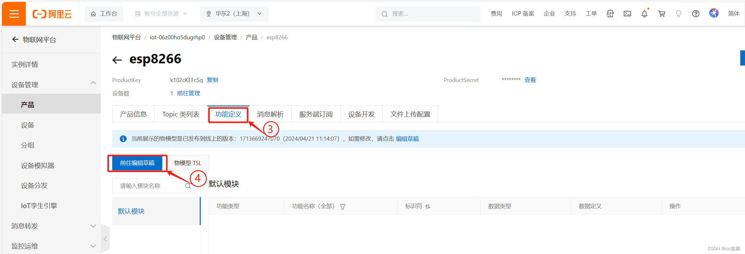
Task: Click 复制 to copy ProductKey
Action: [x=212, y=80]
